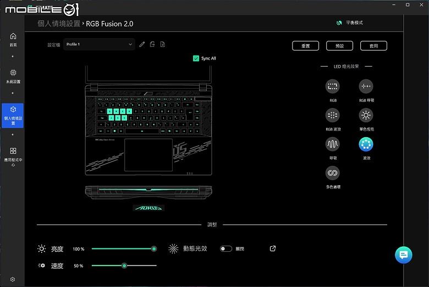
Task: Select the front light bar on laptop diagram
Action: 148,189
